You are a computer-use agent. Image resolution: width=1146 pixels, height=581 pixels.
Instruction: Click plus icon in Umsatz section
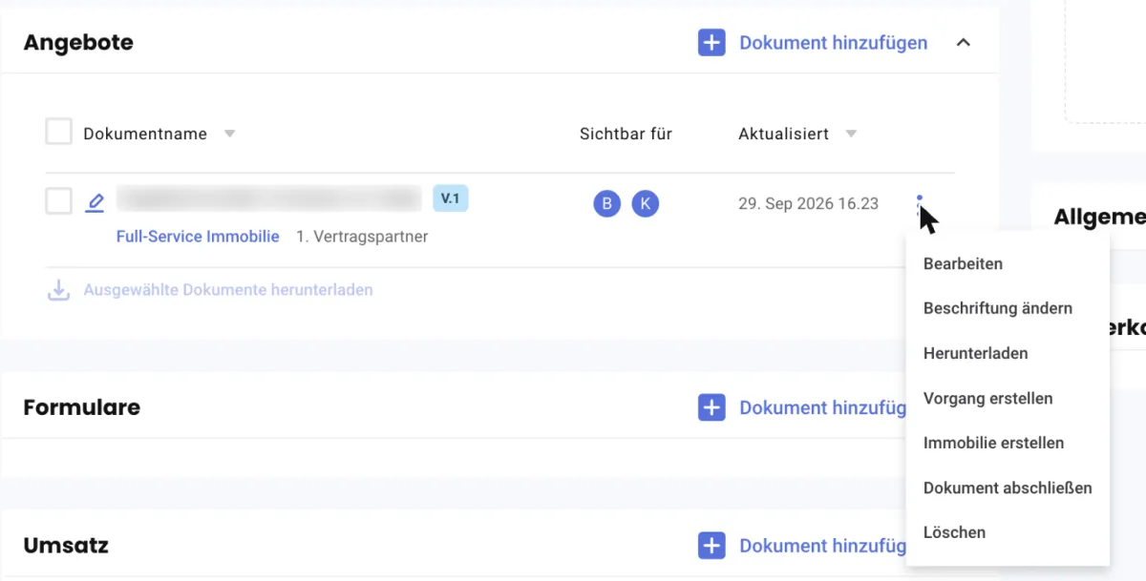click(x=711, y=547)
